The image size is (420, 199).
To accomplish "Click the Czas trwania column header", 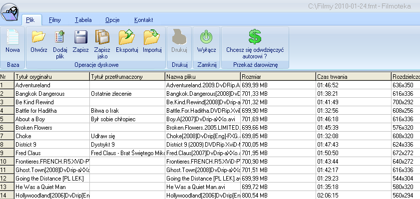I will [x=354, y=77].
